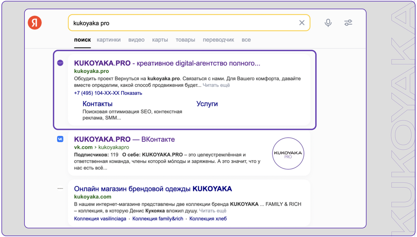Show the все tab options
417x237 pixels.
click(x=246, y=40)
